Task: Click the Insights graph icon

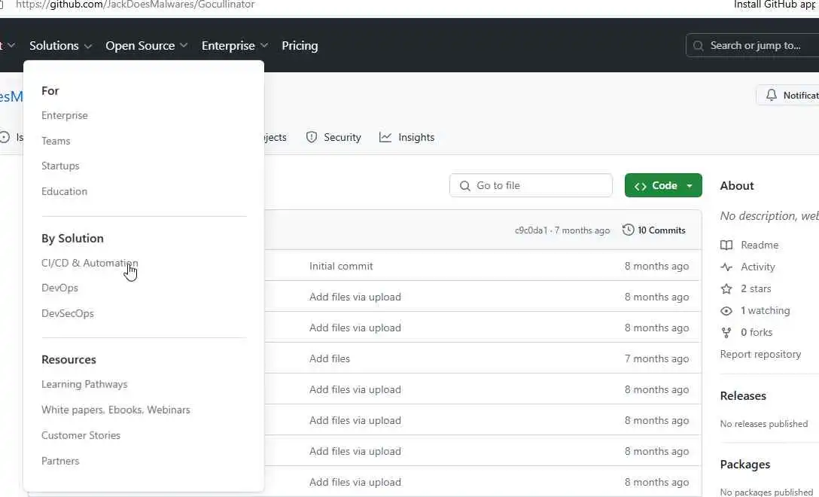Action: coord(385,137)
